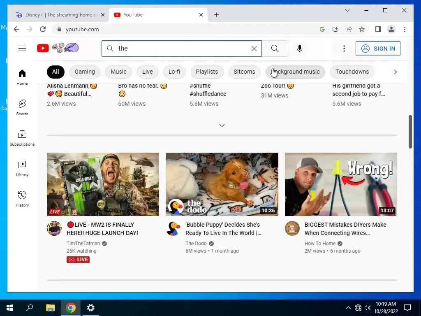Image resolution: width=421 pixels, height=316 pixels.
Task: Go to Home in the sidebar
Action: (22, 77)
